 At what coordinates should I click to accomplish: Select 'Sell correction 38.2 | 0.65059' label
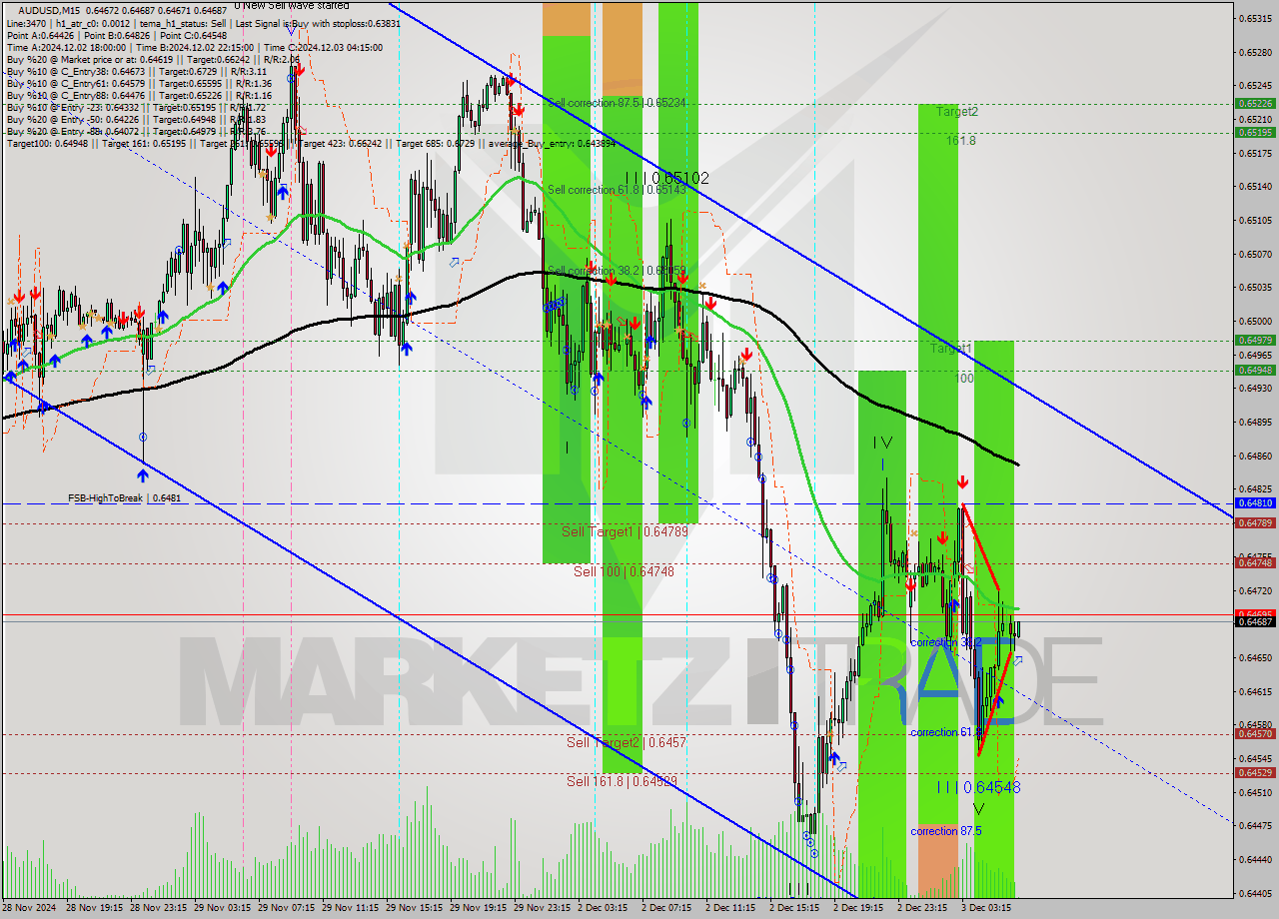617,270
